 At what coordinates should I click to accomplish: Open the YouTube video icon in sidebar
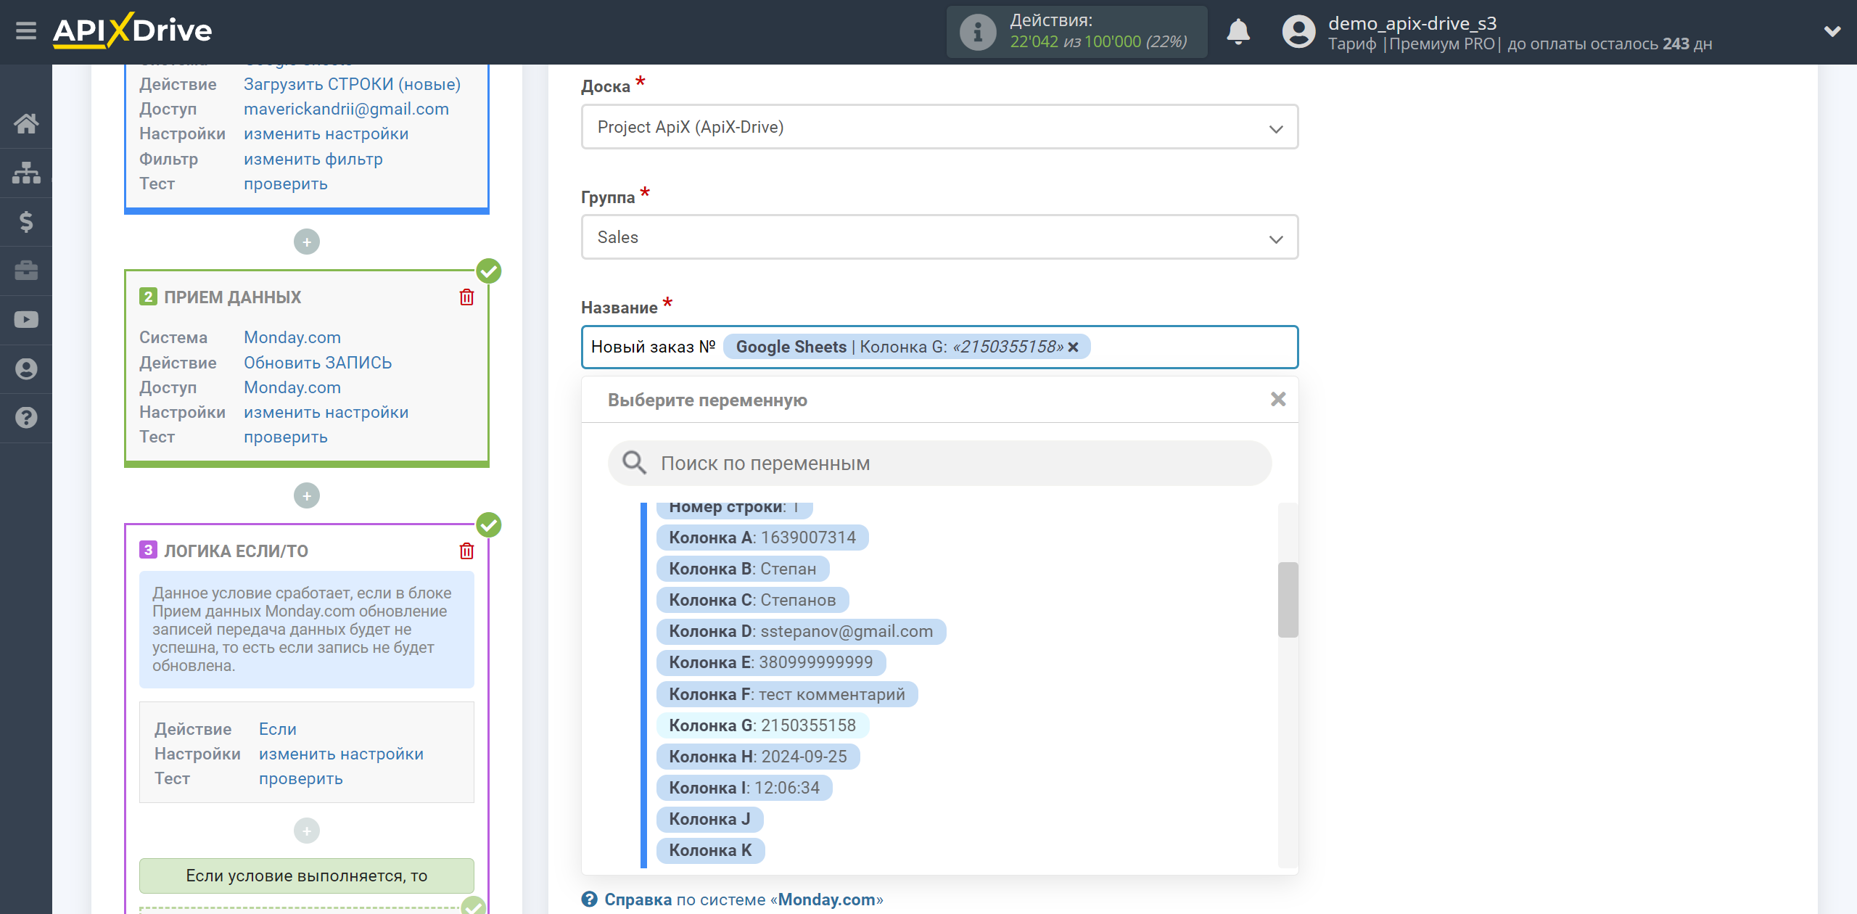point(26,319)
